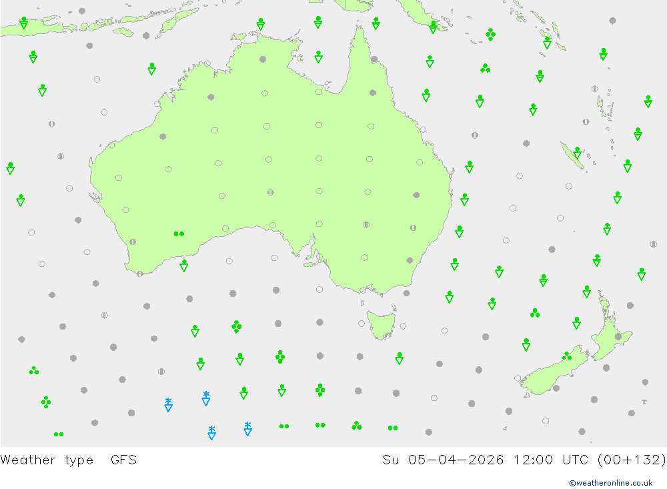
Task: Click the leftmost blue snow shower symbol
Action: coord(169,405)
